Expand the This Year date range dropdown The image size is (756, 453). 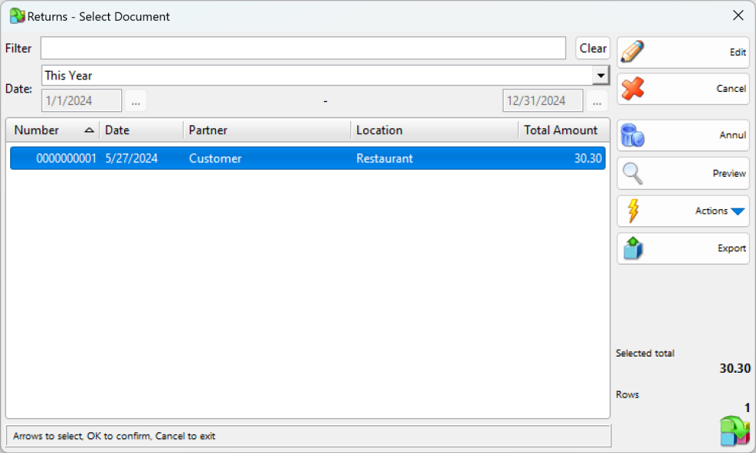coord(601,76)
